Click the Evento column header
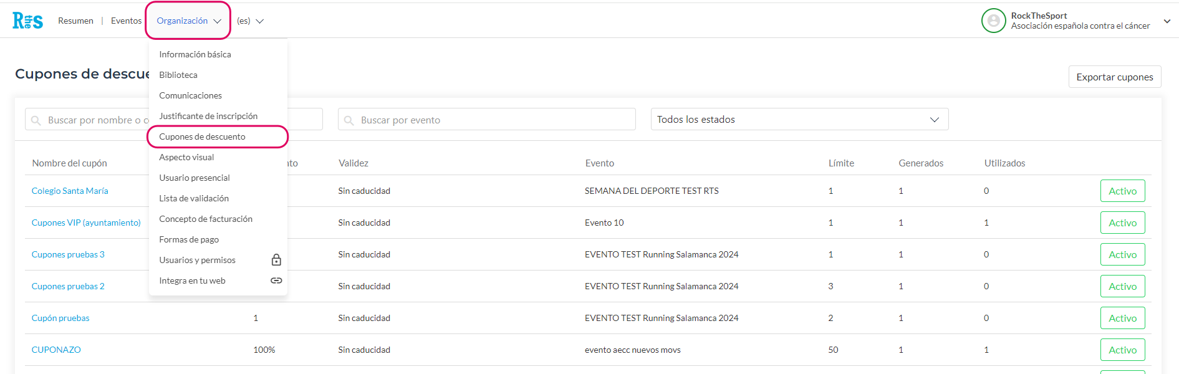1179x374 pixels. point(600,163)
